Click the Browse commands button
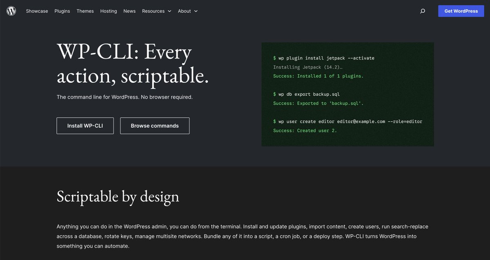This screenshot has height=260, width=490. pos(155,126)
